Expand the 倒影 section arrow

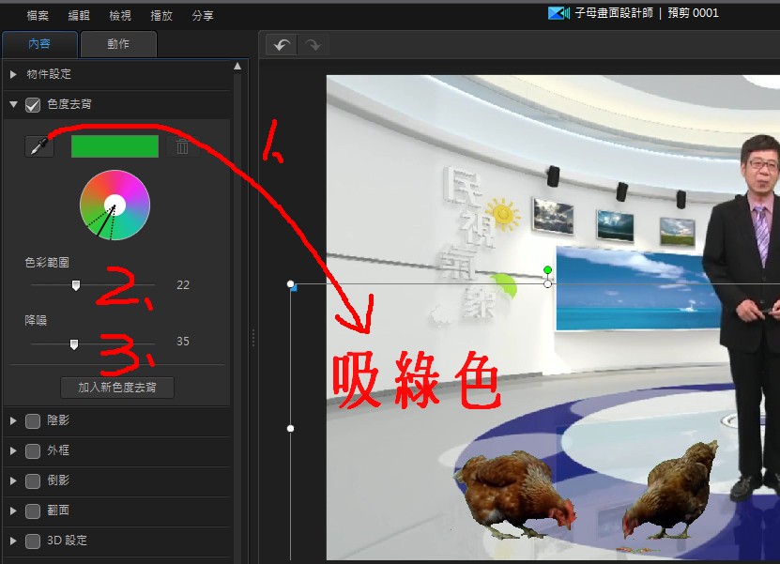[x=13, y=480]
